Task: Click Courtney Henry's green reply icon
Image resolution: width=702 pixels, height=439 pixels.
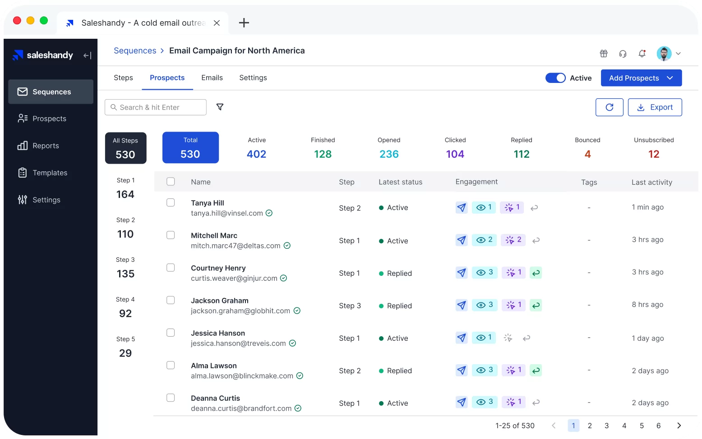Action: 536,273
